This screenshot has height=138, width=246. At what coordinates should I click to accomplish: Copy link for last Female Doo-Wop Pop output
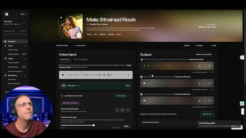(x=210, y=100)
